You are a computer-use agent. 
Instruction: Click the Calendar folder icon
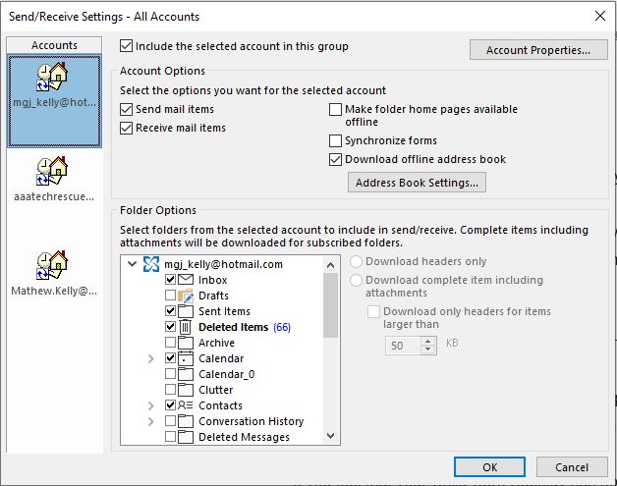point(187,358)
